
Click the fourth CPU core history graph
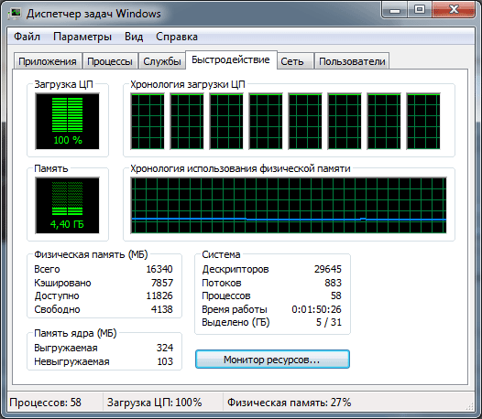coord(266,122)
